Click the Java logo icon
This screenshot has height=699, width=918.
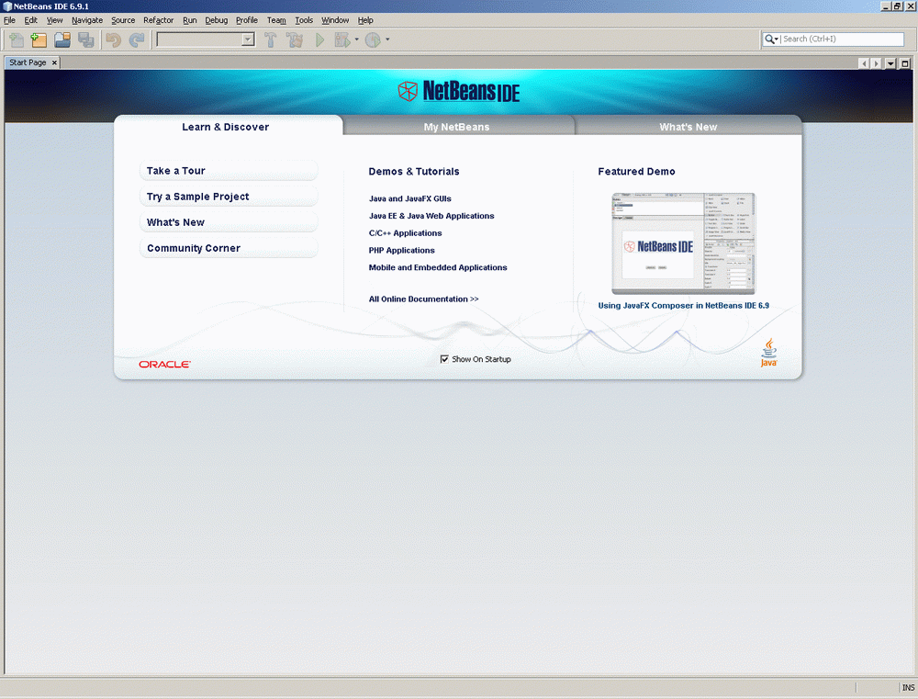[x=768, y=352]
